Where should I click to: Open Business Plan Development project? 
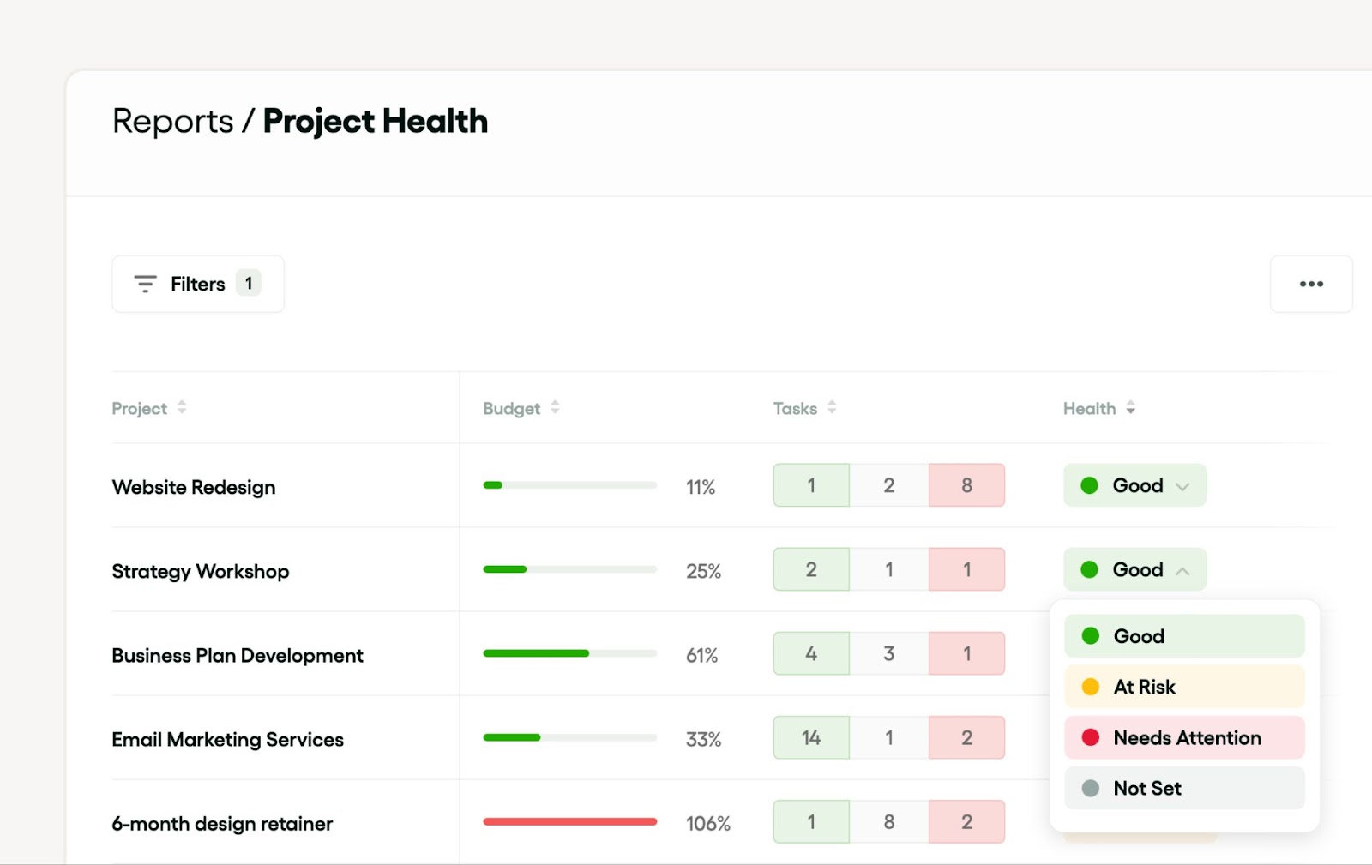coord(238,655)
